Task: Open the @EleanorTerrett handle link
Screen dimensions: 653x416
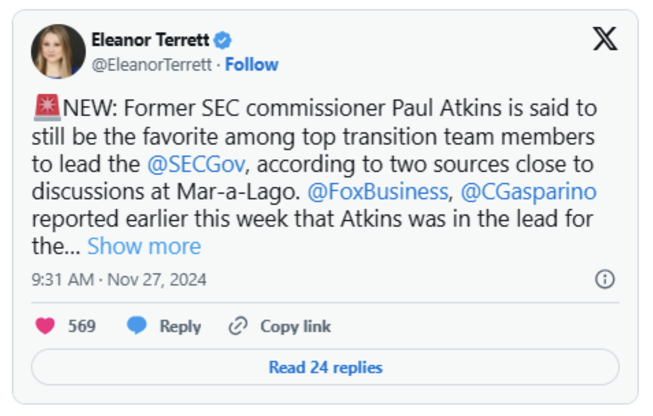Action: tap(152, 65)
